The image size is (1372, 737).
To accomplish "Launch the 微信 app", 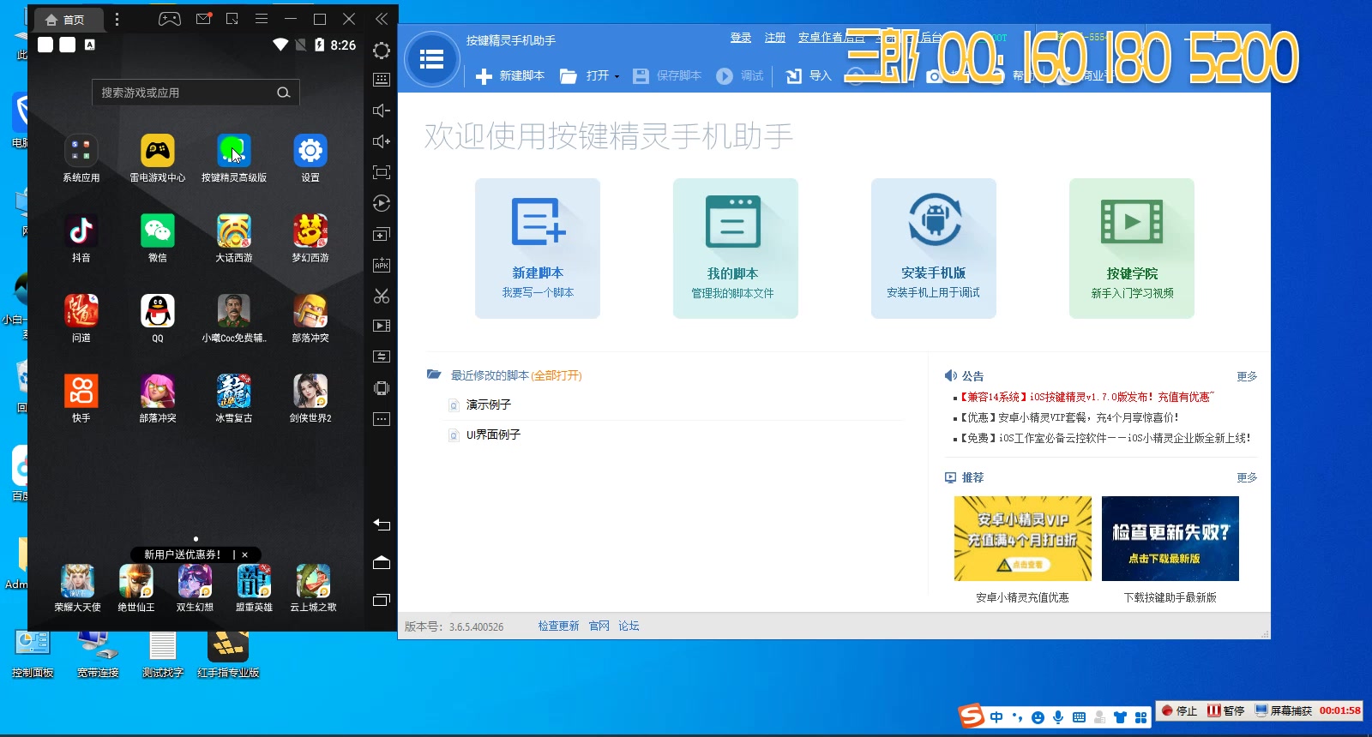I will pyautogui.click(x=158, y=238).
